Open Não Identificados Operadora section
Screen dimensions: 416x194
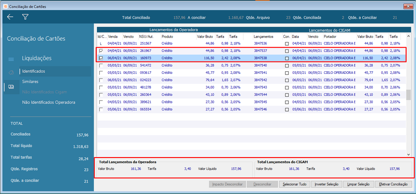pos(48,102)
